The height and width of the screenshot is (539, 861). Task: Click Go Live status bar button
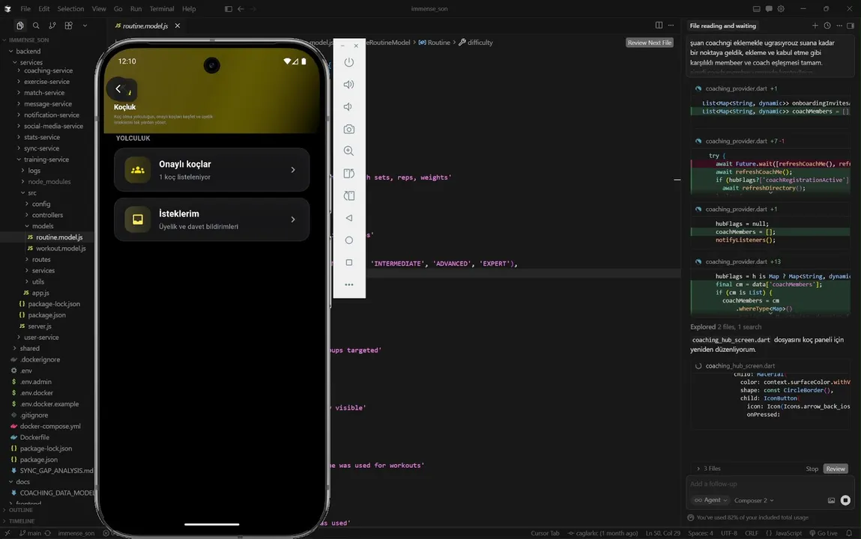(823, 533)
